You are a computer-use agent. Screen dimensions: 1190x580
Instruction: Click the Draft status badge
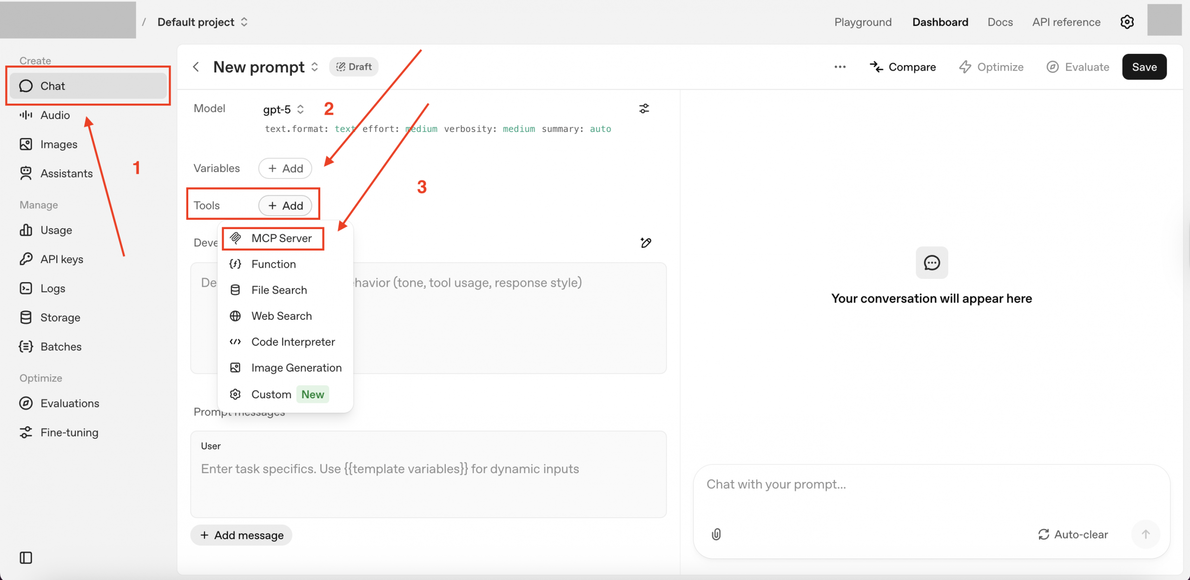354,67
